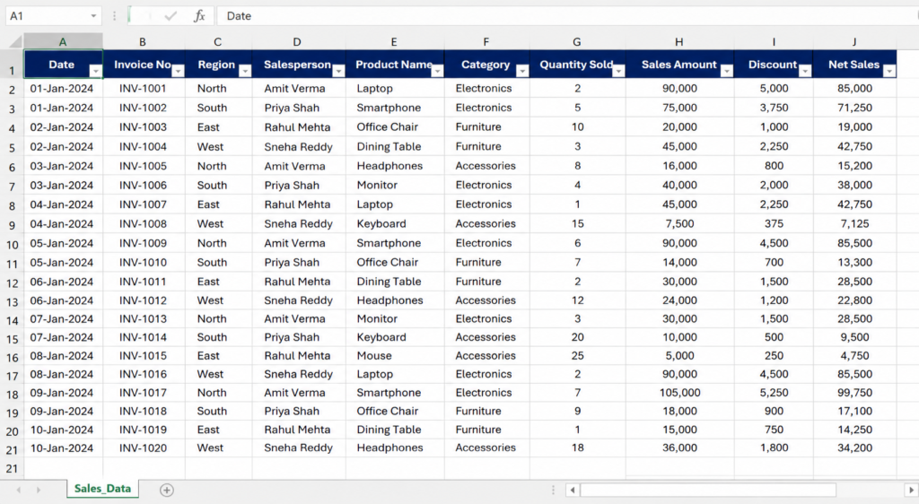The height and width of the screenshot is (504, 919).
Task: Switch to the Sales_Data sheet tab
Action: pyautogui.click(x=102, y=489)
